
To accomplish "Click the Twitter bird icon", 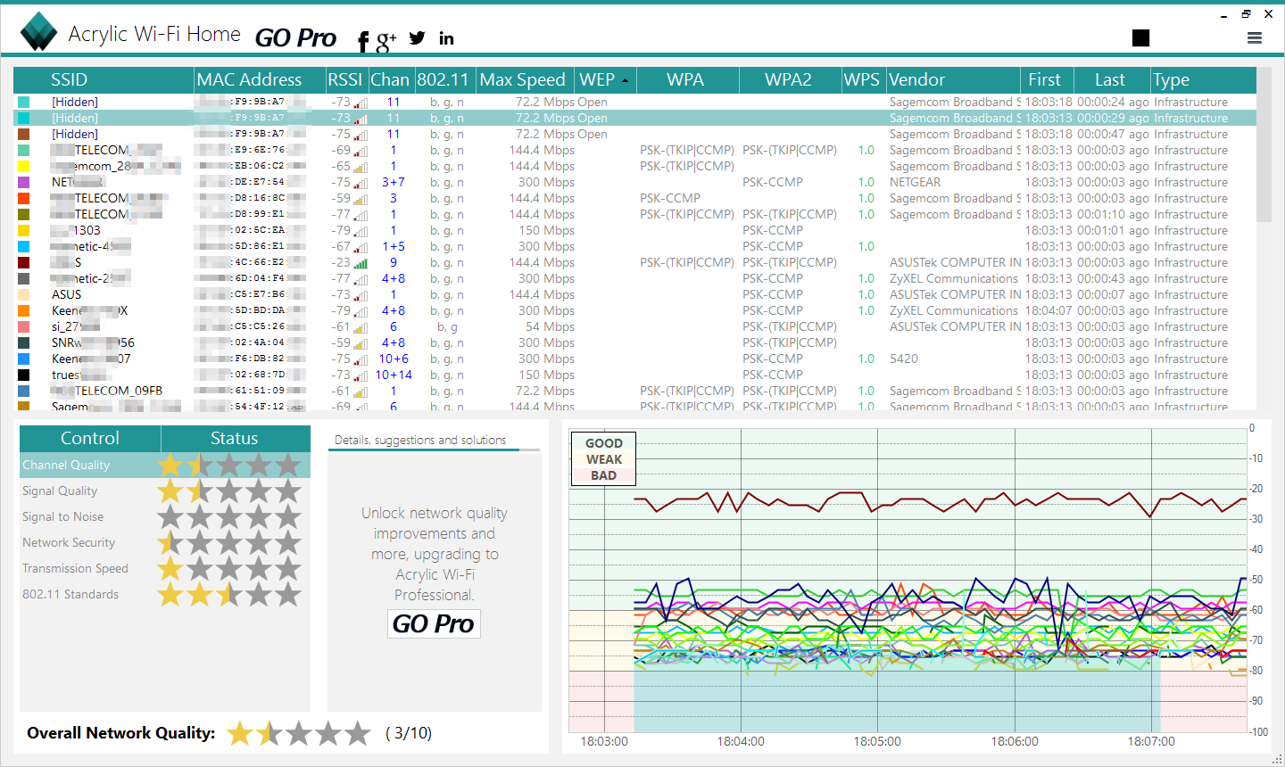I will (x=417, y=38).
